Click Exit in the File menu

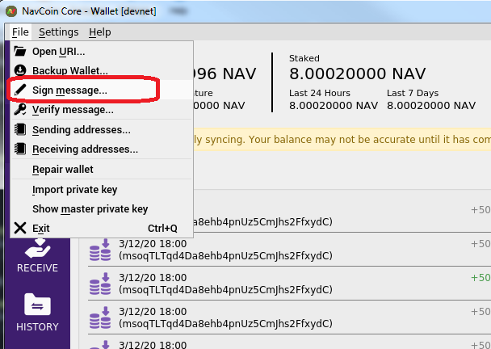[x=102, y=228]
